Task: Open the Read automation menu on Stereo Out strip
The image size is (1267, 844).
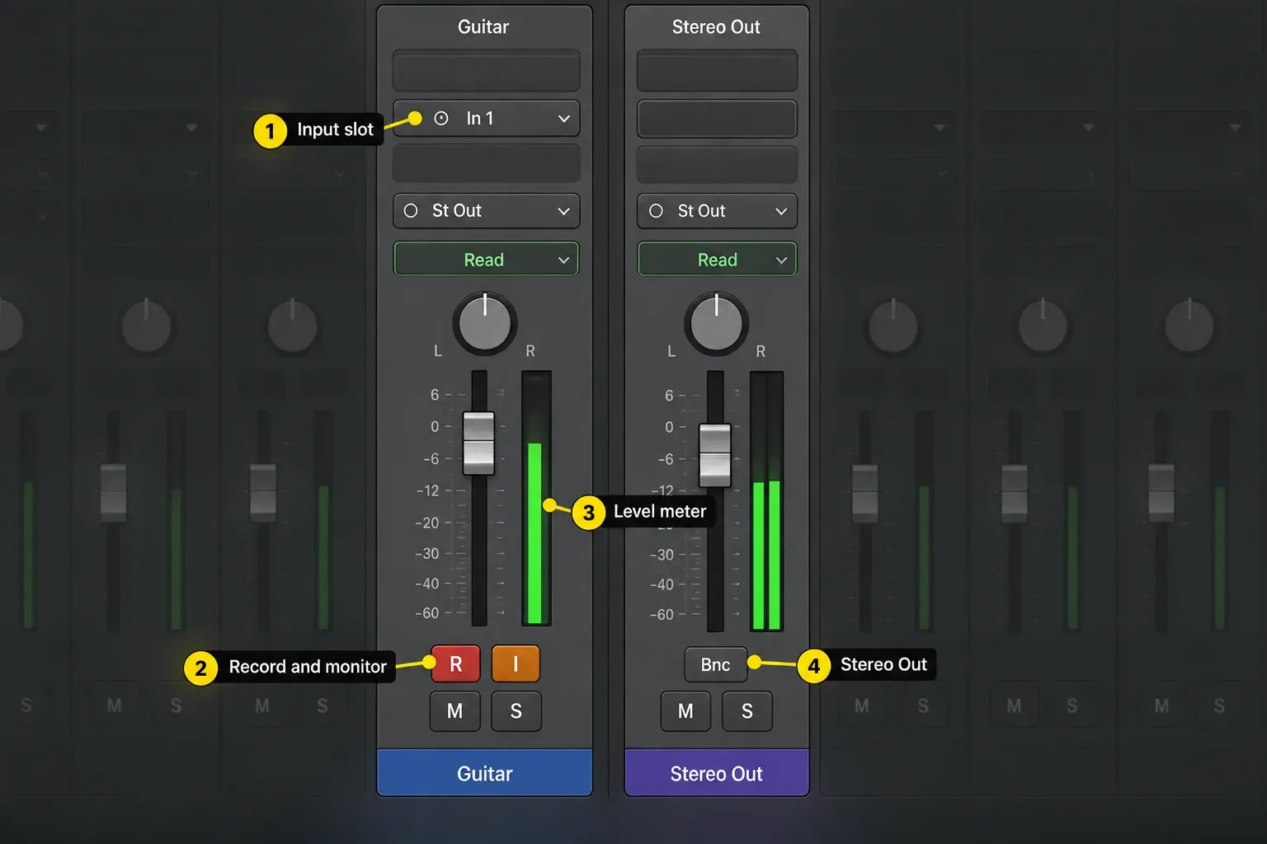Action: (717, 260)
